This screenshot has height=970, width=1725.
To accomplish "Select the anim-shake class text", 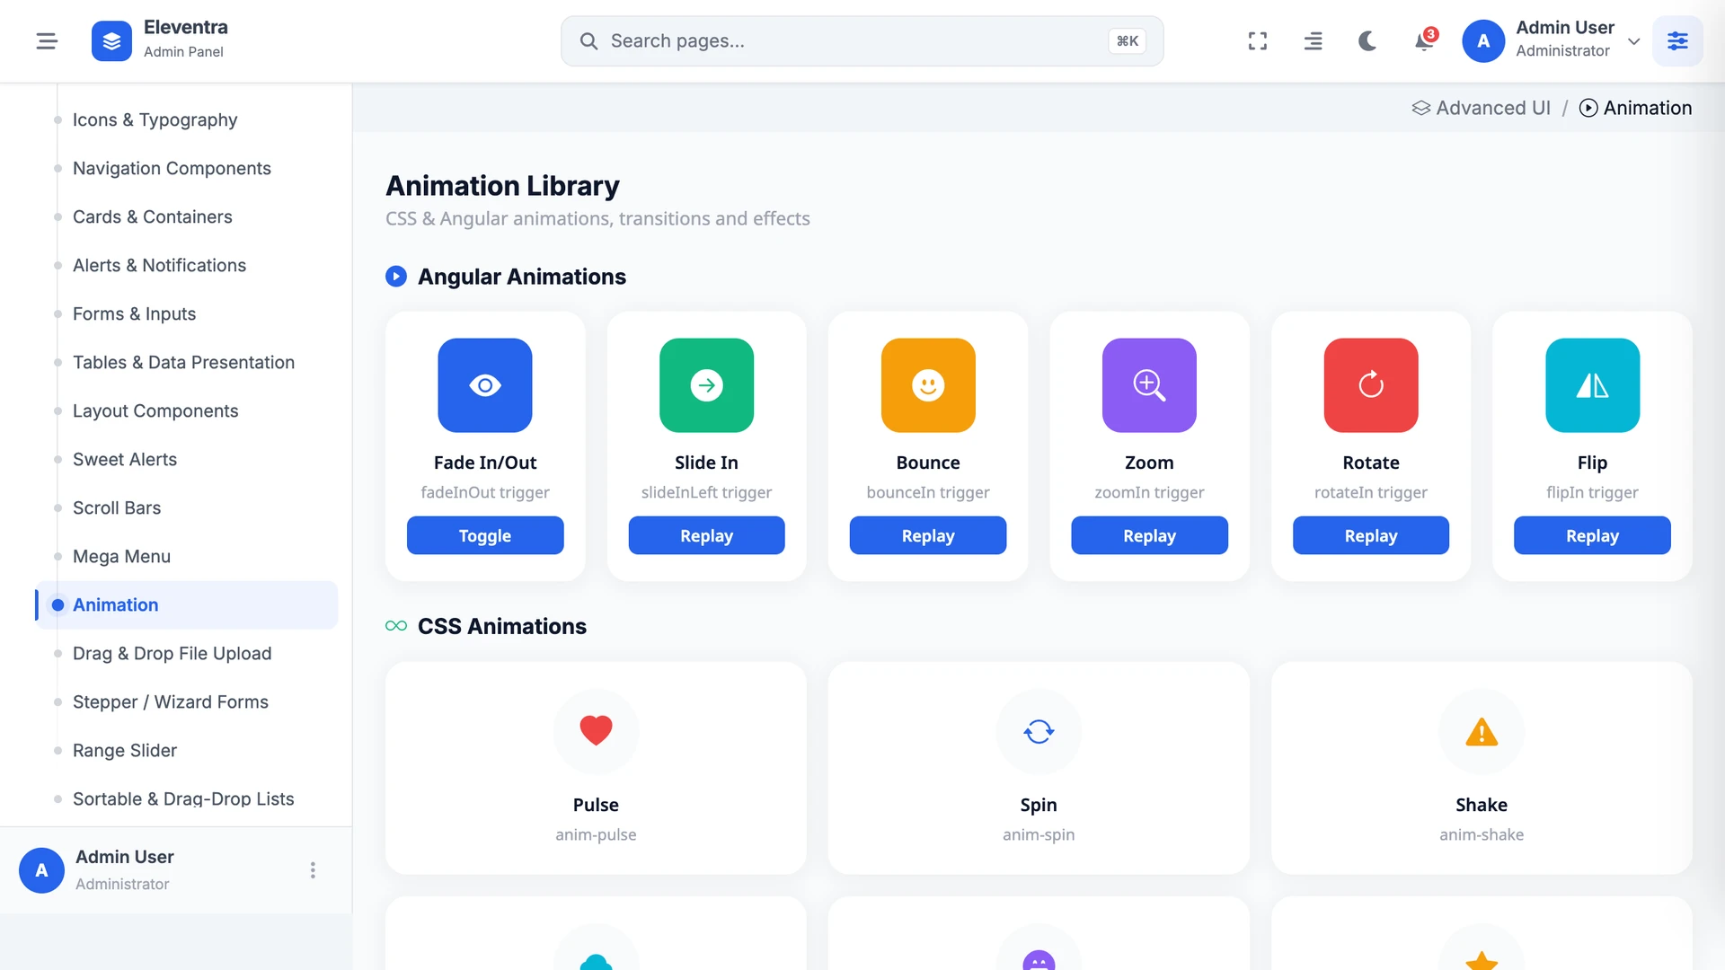I will point(1482,834).
